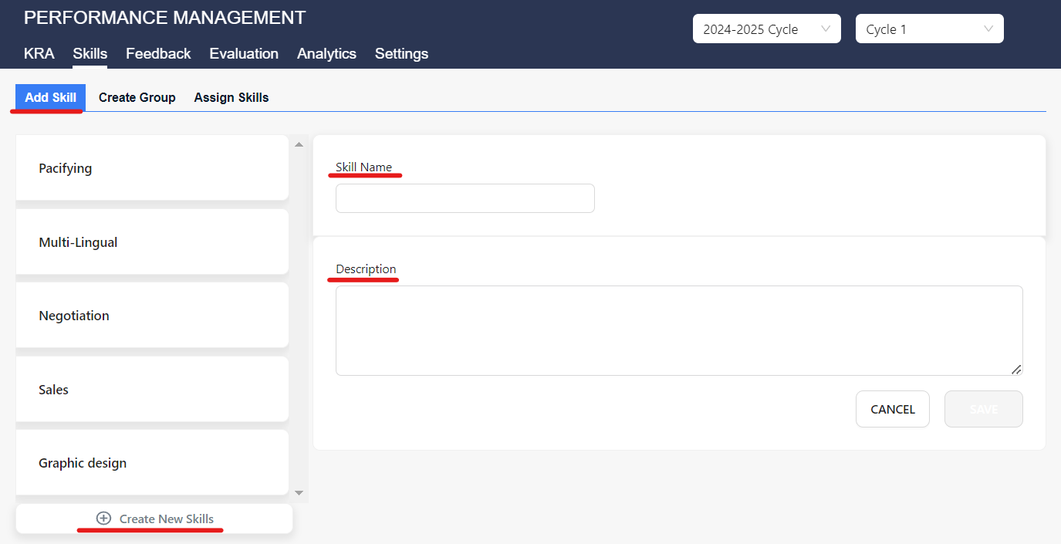
Task: Open the Cycle 1 dropdown
Action: coord(929,29)
